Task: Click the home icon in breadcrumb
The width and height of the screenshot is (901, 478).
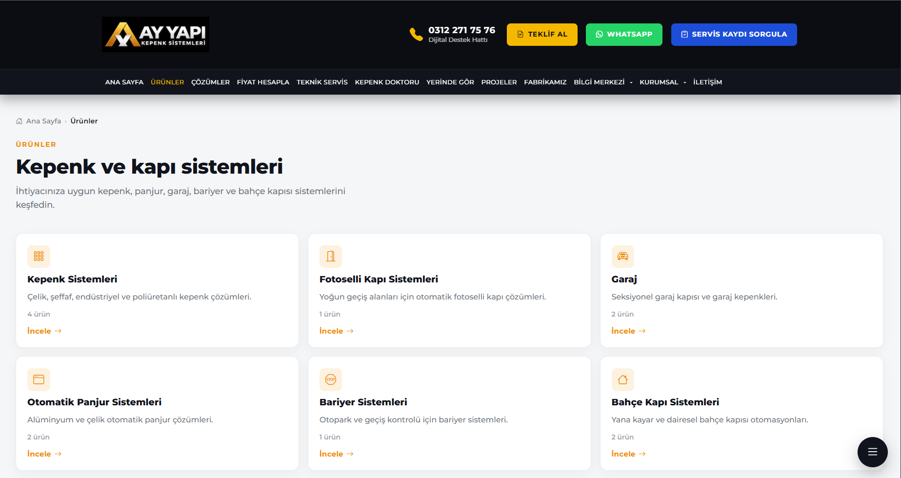Action: pyautogui.click(x=20, y=121)
